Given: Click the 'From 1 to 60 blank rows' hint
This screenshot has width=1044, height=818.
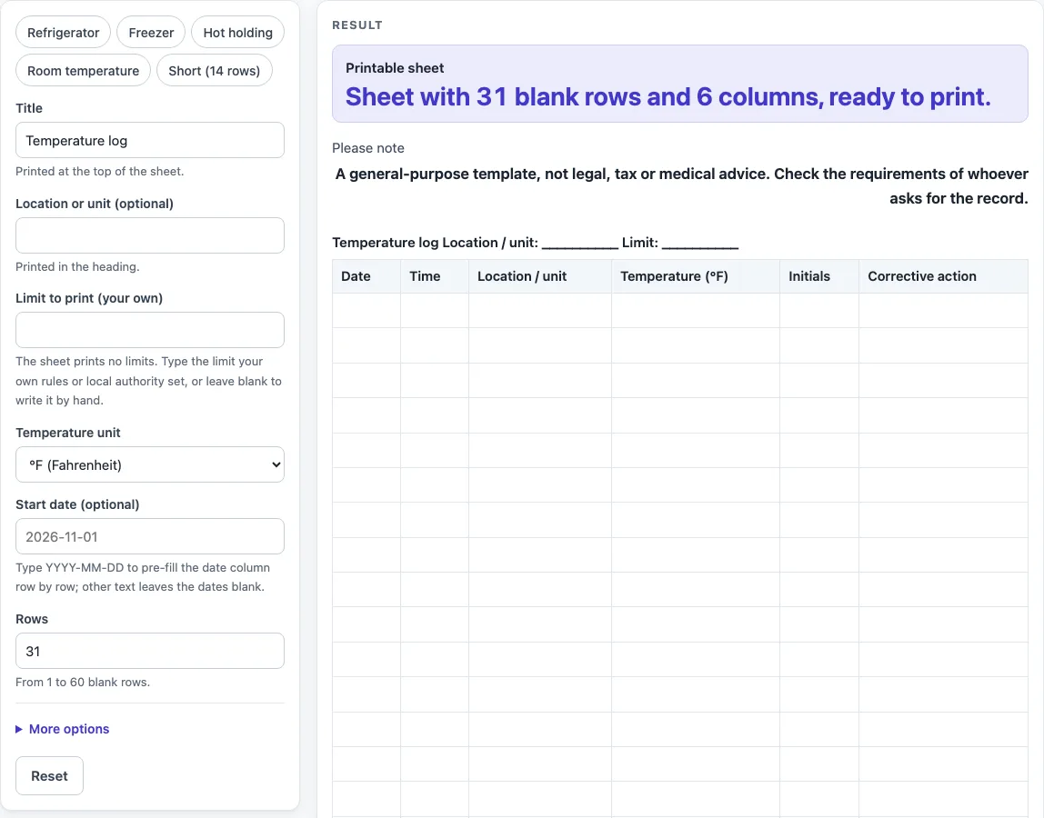Looking at the screenshot, I should 84,682.
